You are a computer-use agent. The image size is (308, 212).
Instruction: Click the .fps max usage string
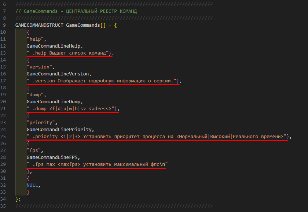[x=96, y=164]
